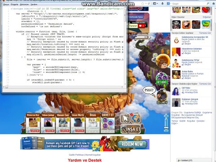This screenshot has height=162, width=216.
Task: Click the monkey quest icon
Action: coord(163,62)
